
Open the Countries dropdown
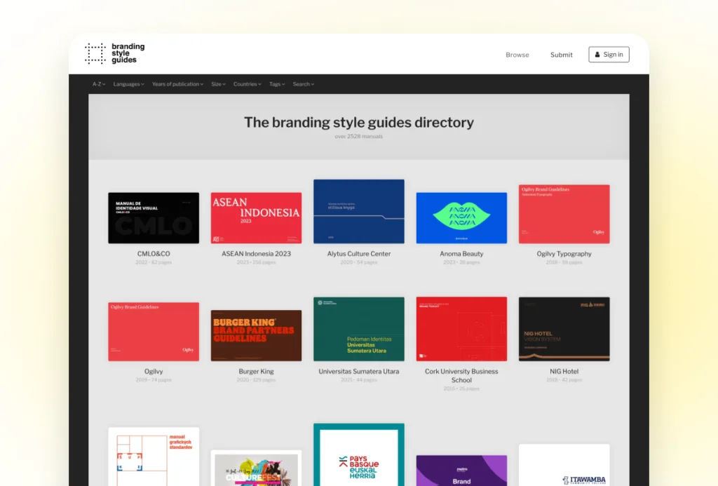[248, 84]
